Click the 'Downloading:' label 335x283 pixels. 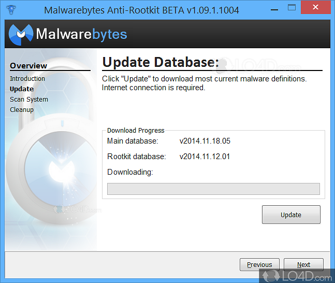point(130,172)
